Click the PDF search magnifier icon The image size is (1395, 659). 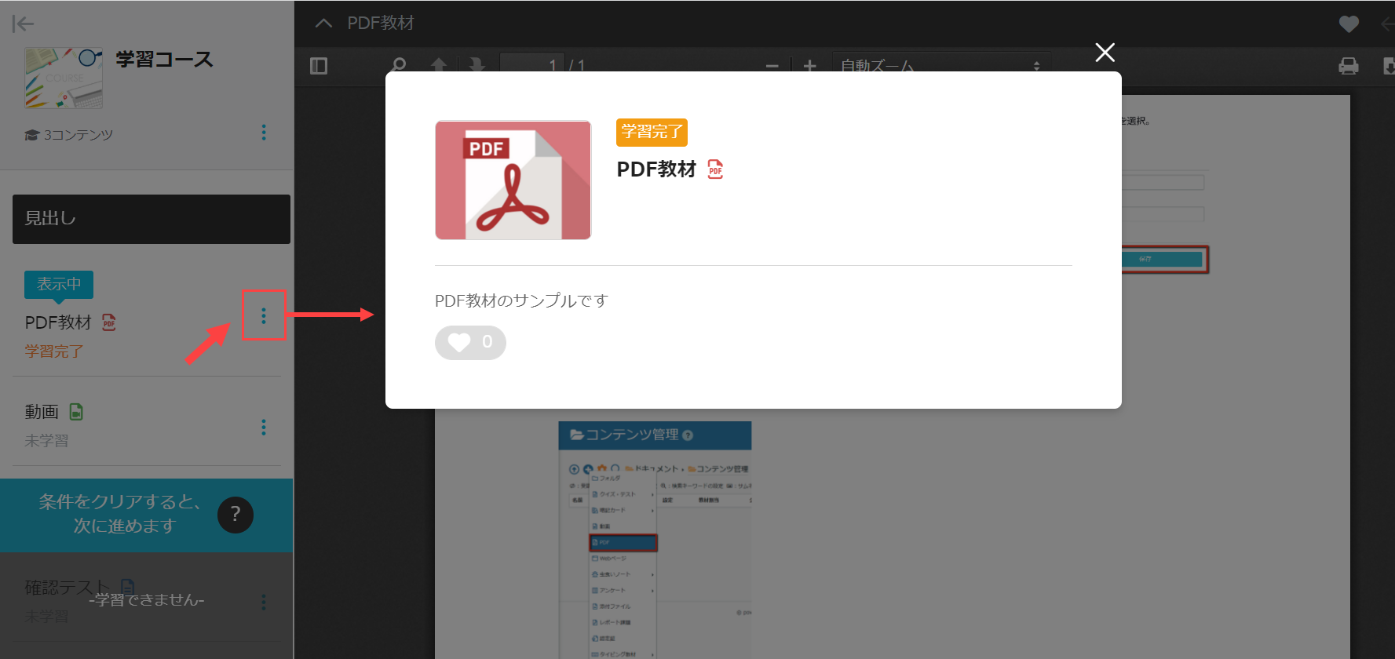(399, 64)
